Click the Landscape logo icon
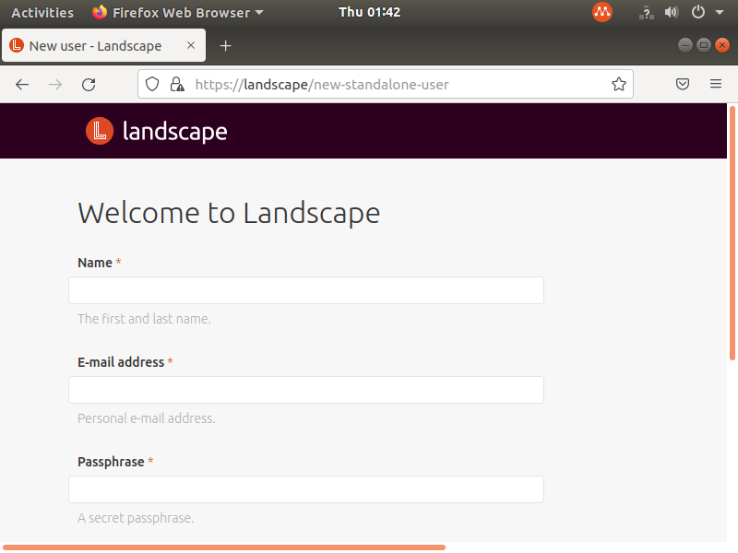 [100, 131]
